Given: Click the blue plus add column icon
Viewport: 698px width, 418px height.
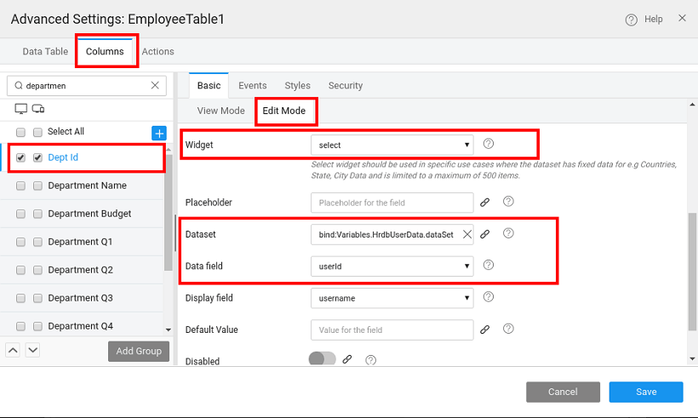Looking at the screenshot, I should (x=158, y=133).
